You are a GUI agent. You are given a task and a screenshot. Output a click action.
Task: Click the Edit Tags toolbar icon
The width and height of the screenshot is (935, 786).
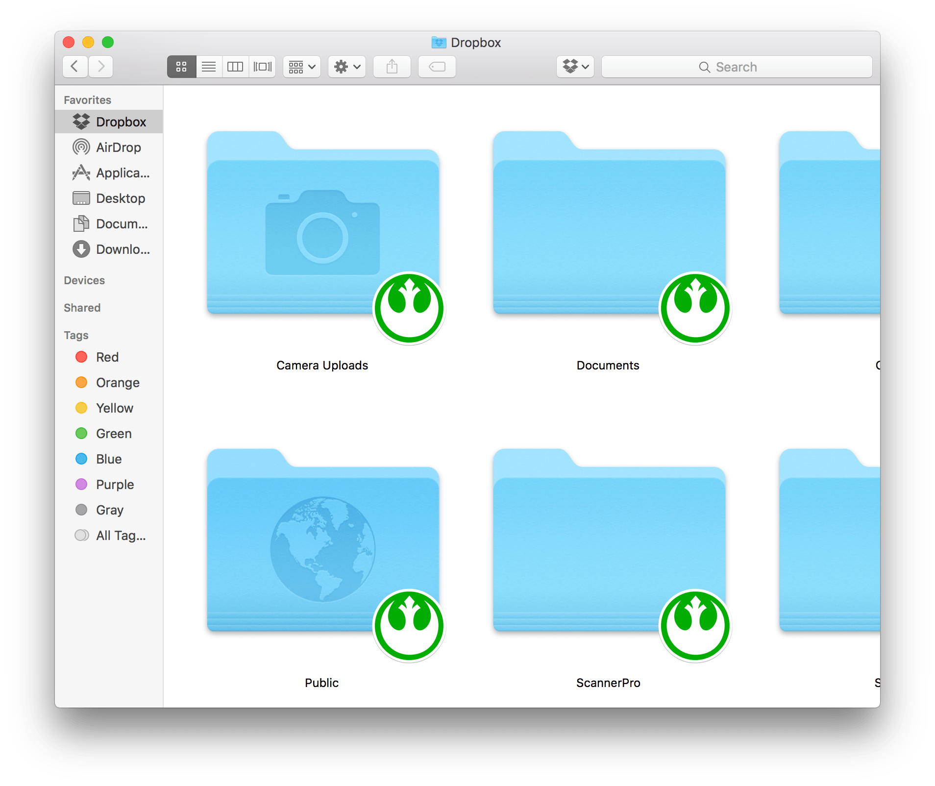tap(436, 67)
